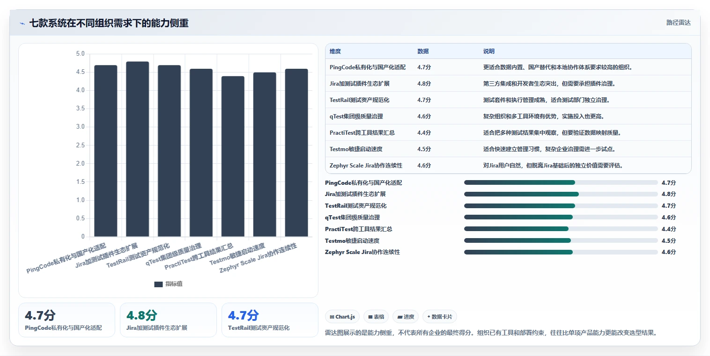Click the 表格 tag chip

[376, 317]
